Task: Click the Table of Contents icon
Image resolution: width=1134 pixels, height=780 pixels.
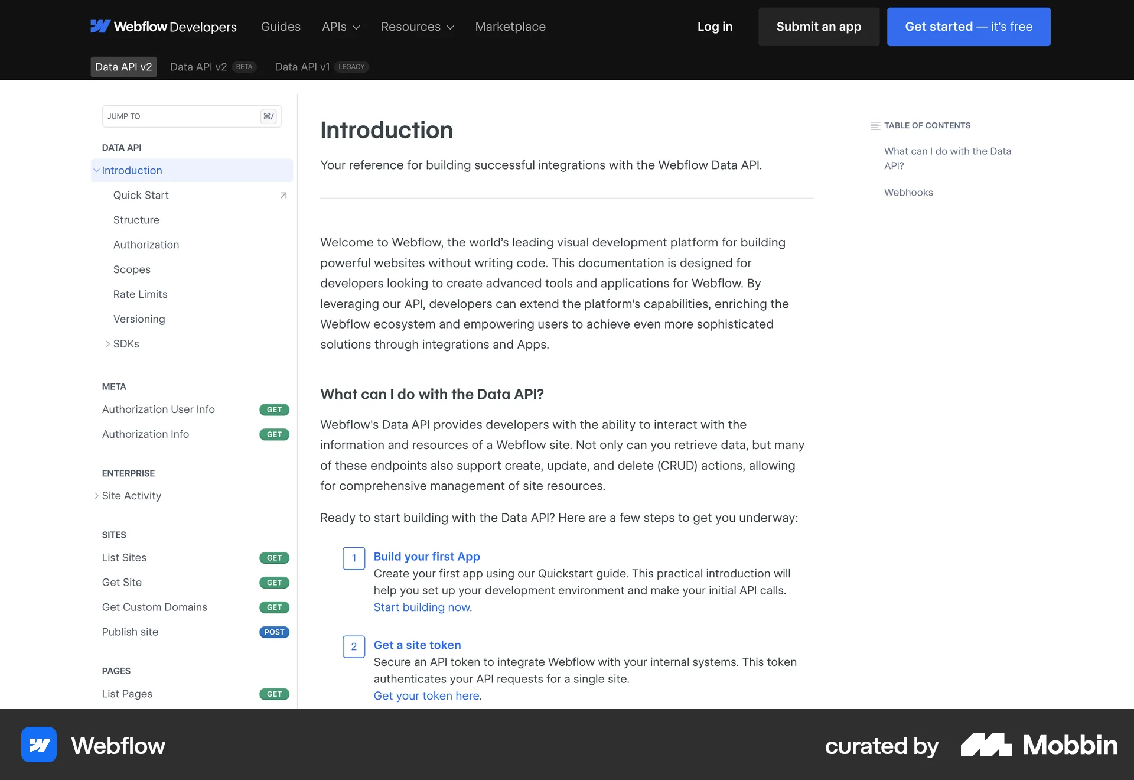Action: pos(875,125)
